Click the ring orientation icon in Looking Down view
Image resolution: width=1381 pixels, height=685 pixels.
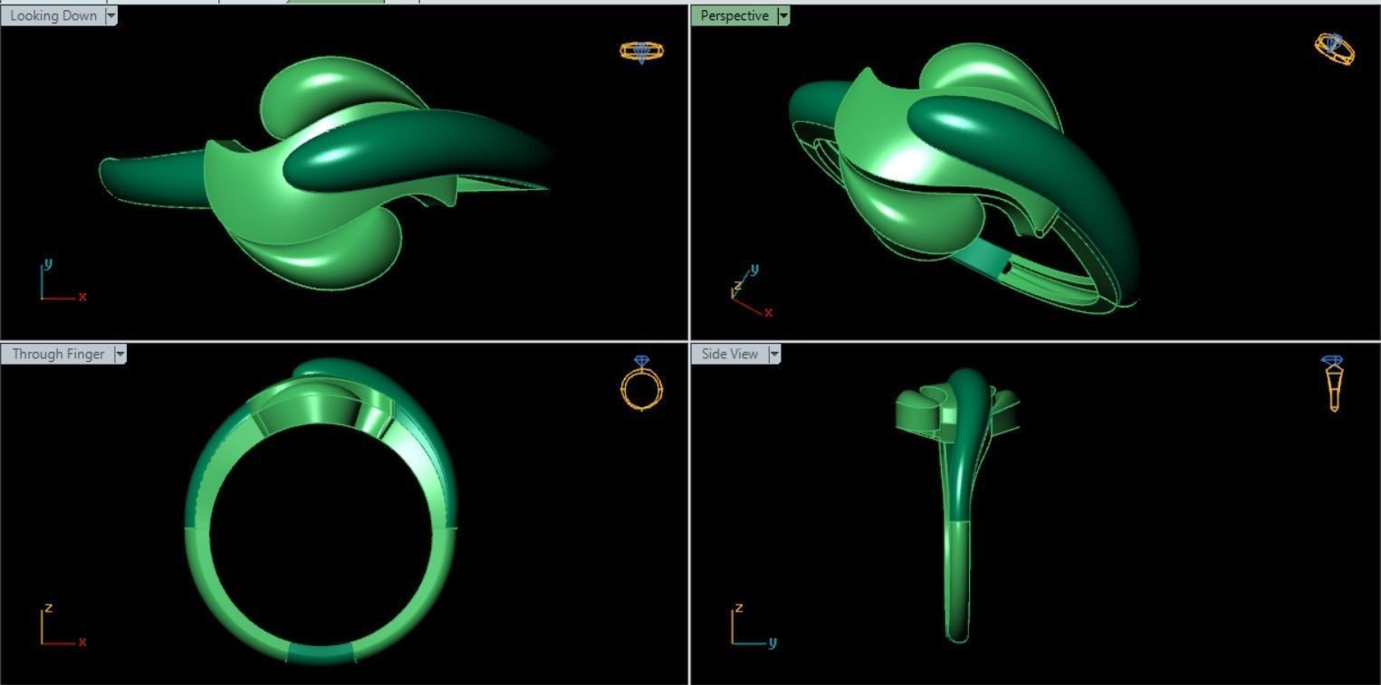tap(641, 52)
